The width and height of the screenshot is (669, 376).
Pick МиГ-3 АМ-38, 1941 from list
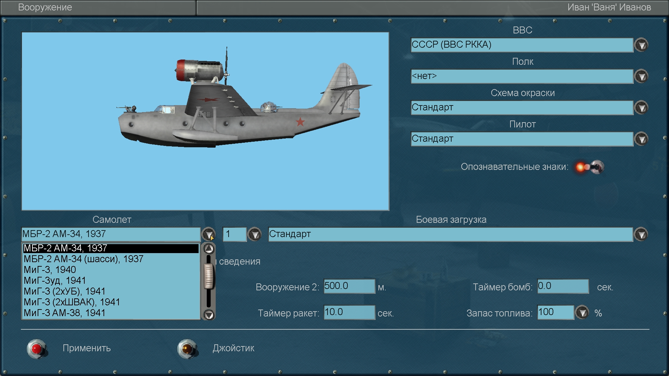click(64, 313)
